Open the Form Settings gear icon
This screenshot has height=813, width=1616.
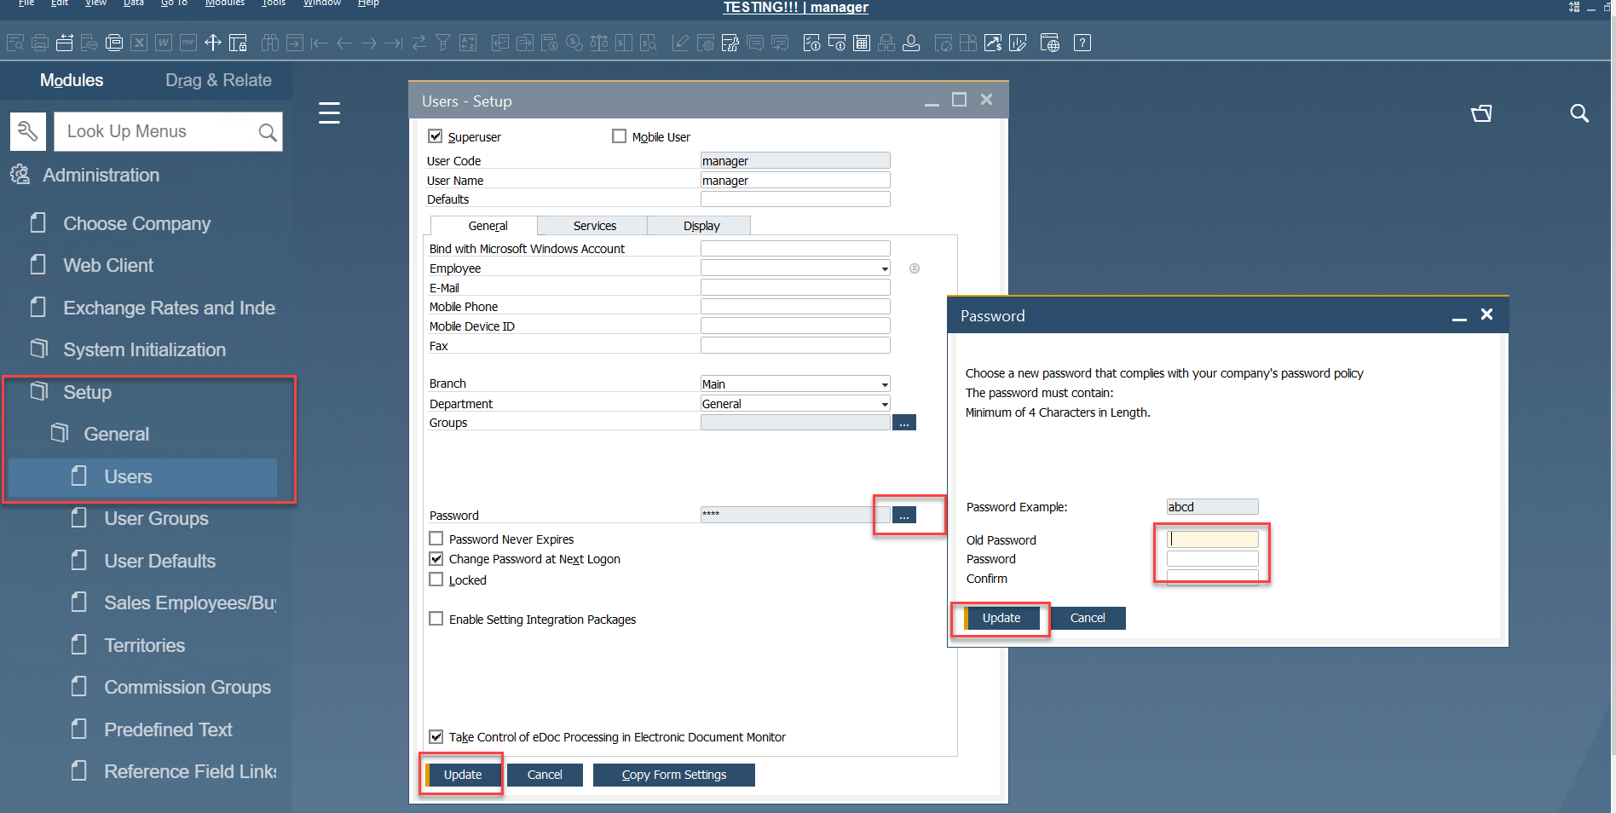coord(707,43)
